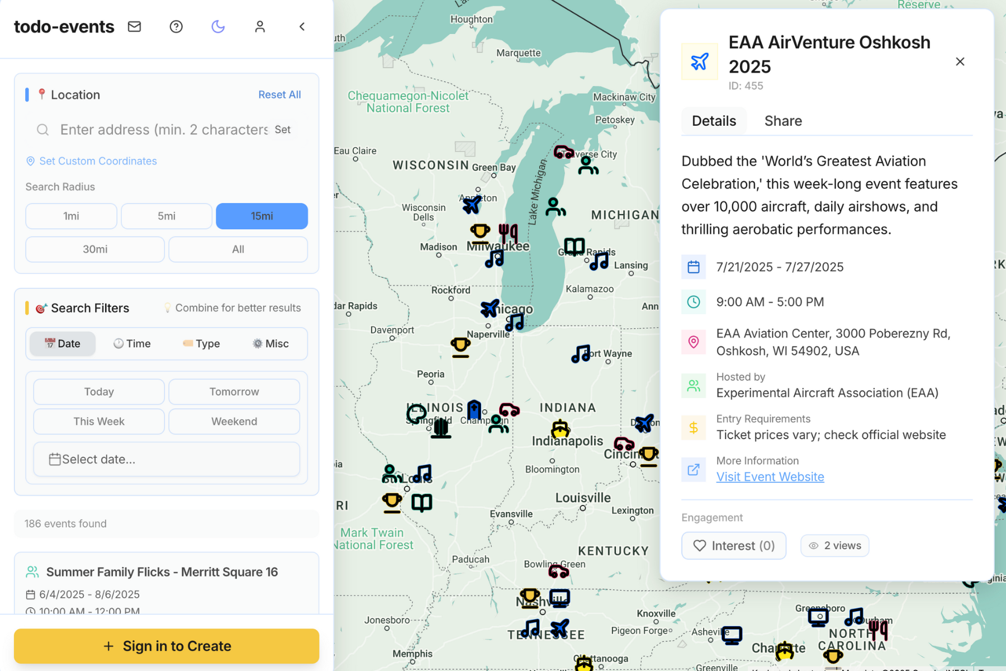Click the monitor marker near Asheville
The width and height of the screenshot is (1006, 671).
coord(732,635)
